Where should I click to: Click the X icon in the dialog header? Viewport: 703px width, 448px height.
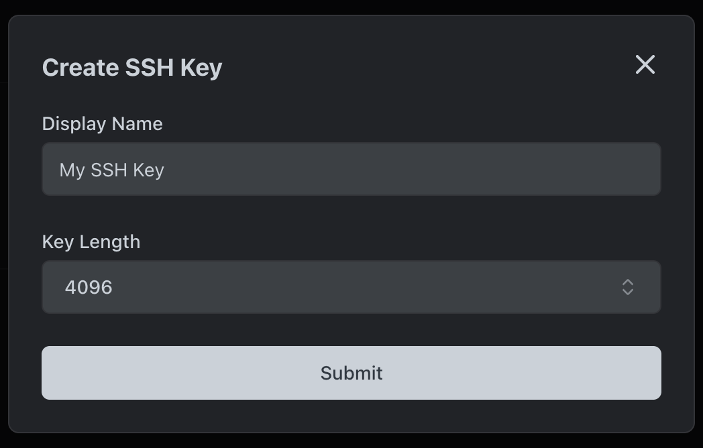645,64
